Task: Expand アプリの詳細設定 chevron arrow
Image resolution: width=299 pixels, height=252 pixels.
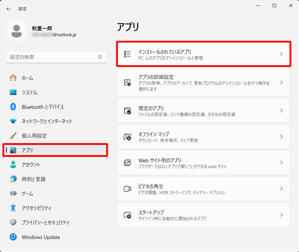Action: [x=282, y=83]
